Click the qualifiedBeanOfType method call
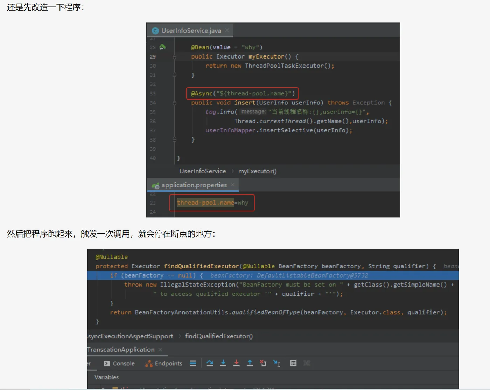 [x=266, y=312]
